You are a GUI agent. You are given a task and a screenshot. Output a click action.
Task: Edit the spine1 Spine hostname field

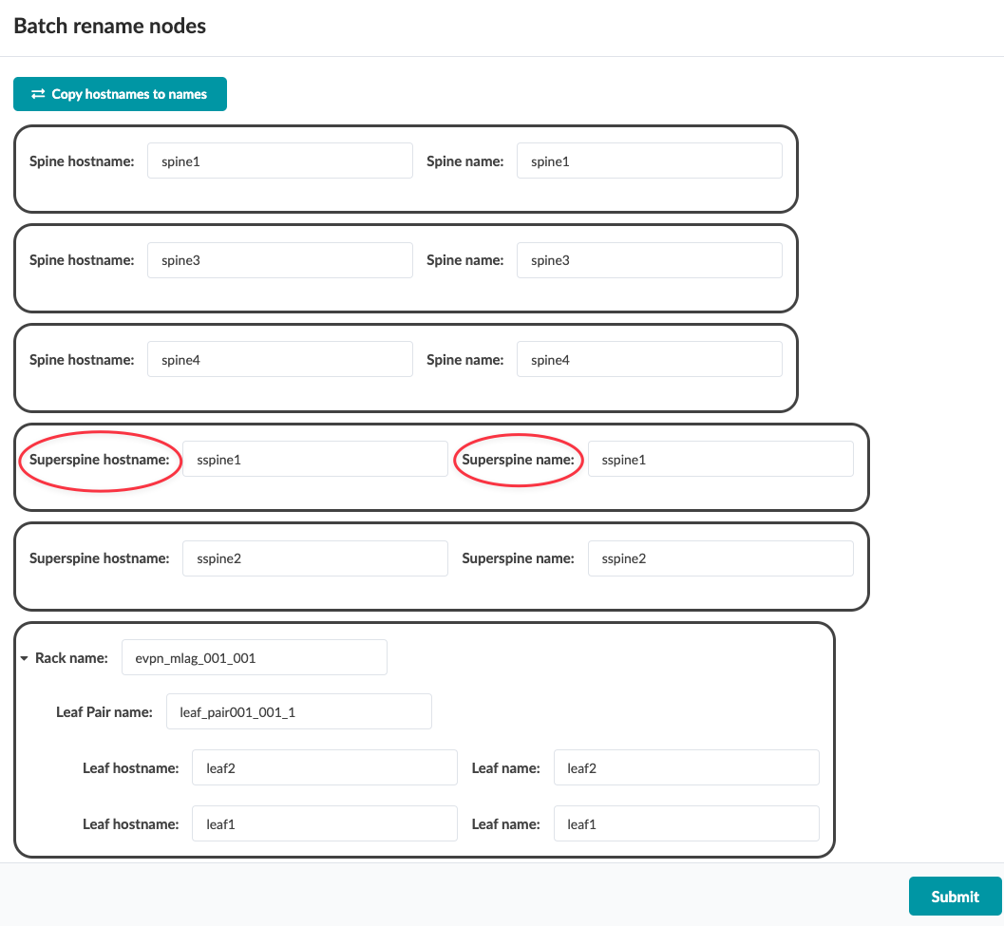(279, 161)
